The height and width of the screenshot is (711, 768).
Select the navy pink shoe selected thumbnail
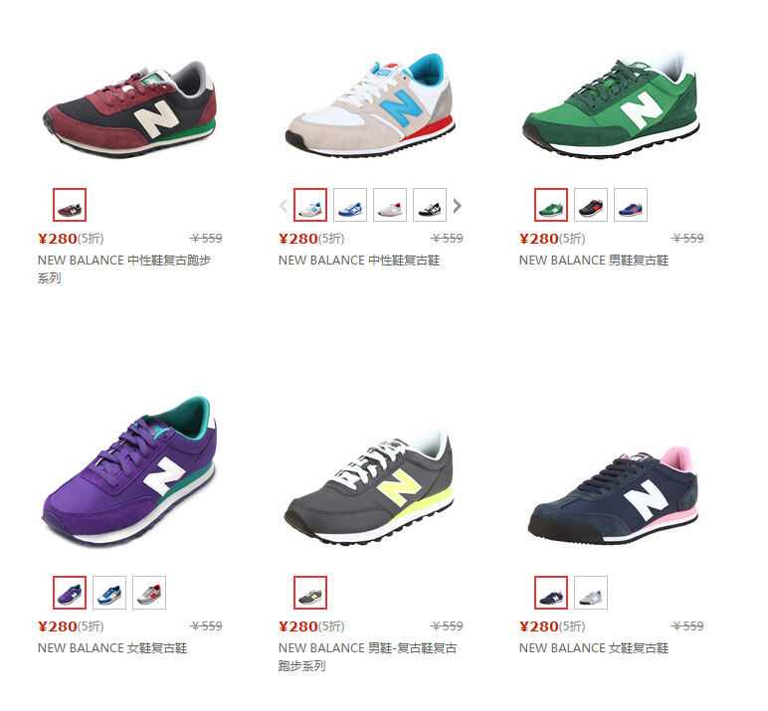[x=551, y=593]
